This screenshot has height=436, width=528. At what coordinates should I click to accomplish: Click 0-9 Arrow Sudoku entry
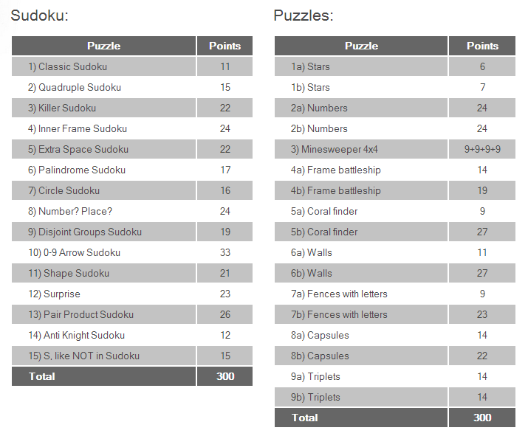[74, 252]
